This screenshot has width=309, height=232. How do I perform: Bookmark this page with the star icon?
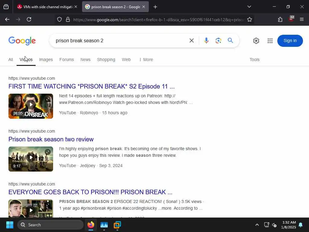click(x=250, y=19)
